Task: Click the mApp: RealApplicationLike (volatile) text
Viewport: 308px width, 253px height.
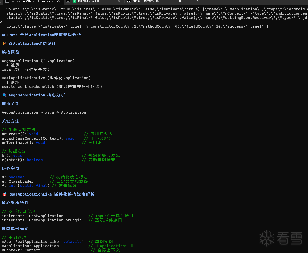Action: [43, 242]
